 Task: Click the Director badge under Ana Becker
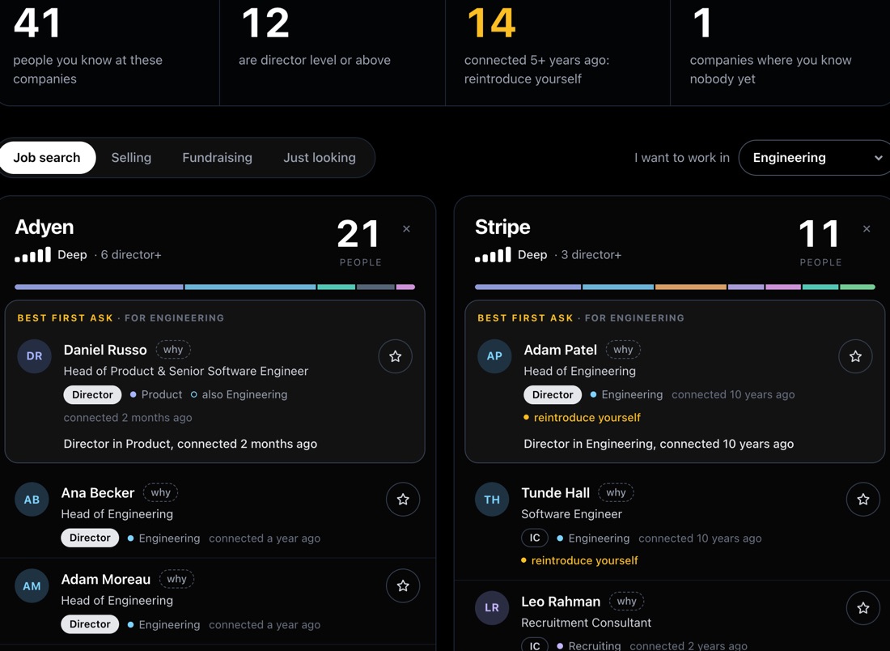click(90, 538)
